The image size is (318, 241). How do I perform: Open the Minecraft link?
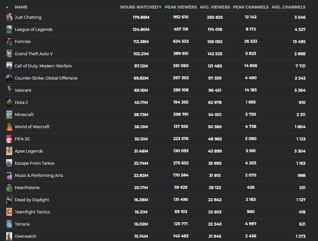pos(24,115)
